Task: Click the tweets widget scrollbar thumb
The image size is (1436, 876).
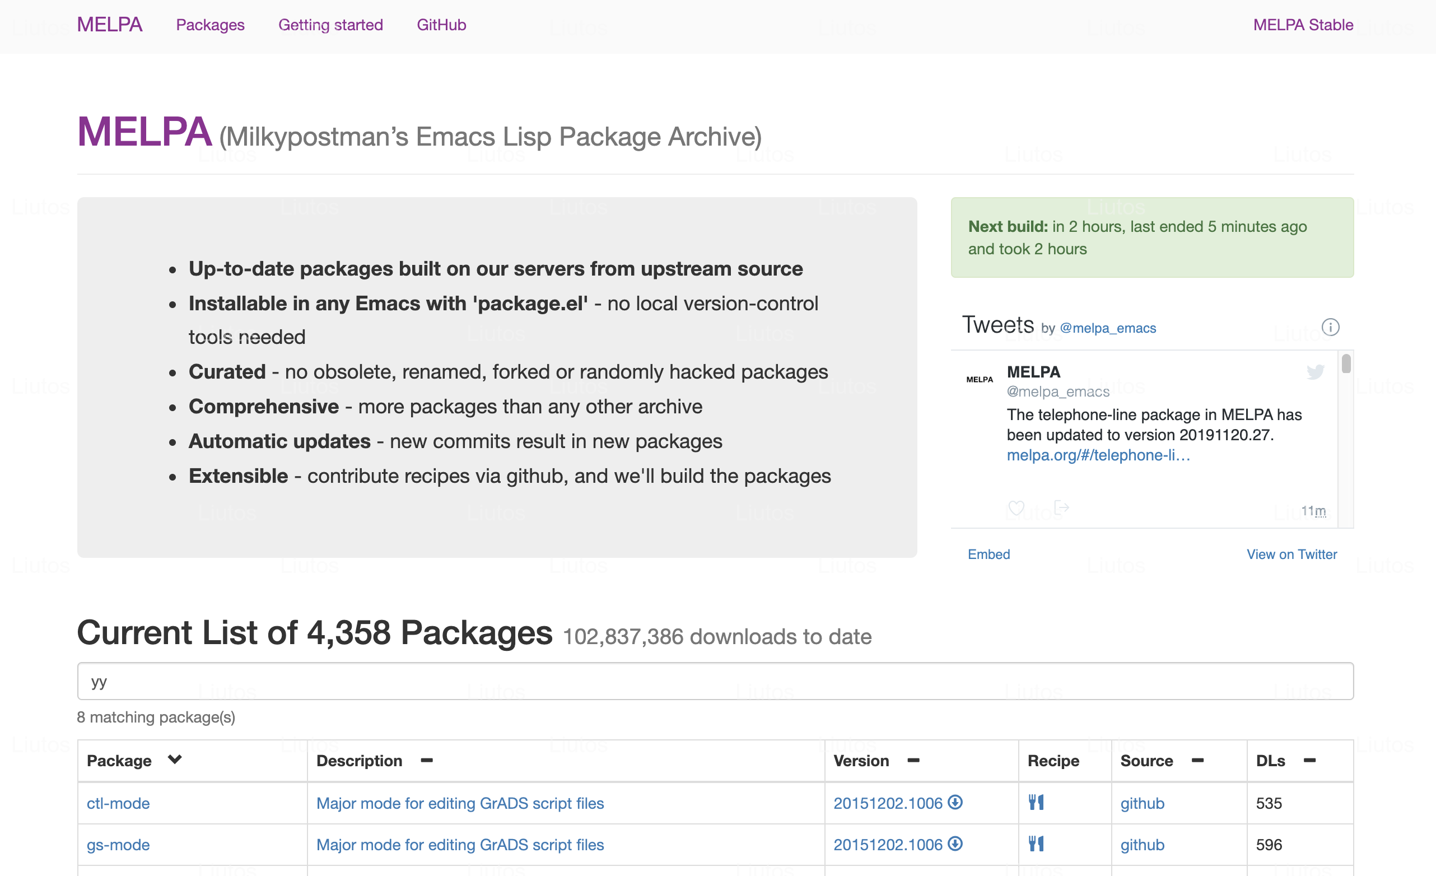Action: tap(1346, 364)
